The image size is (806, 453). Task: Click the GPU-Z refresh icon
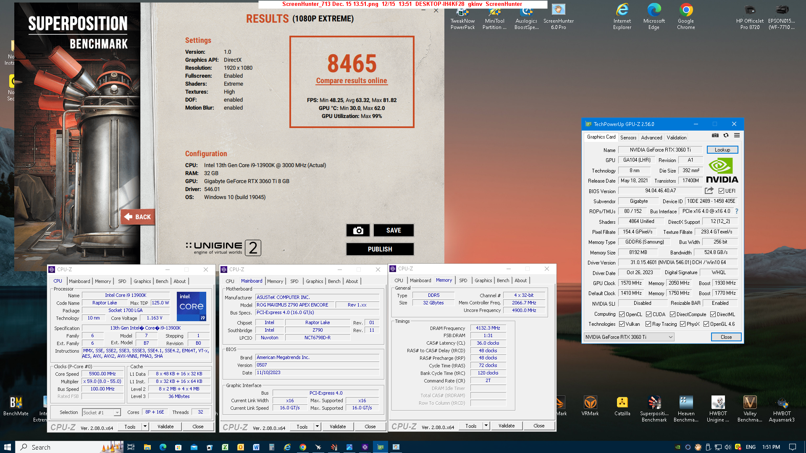point(726,135)
